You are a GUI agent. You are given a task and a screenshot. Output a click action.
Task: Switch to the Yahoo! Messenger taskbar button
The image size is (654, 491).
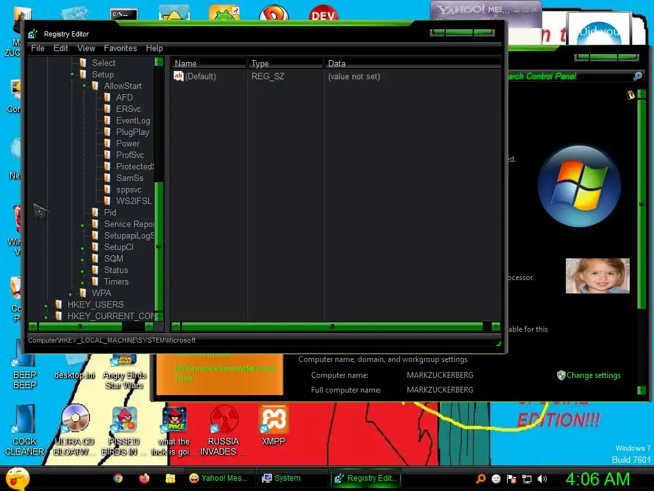[219, 478]
